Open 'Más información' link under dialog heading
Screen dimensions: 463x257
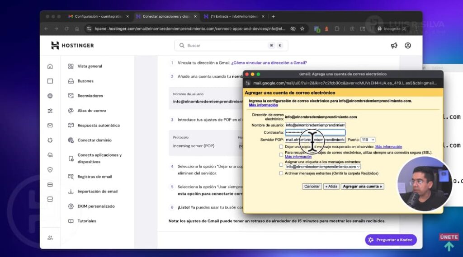[x=264, y=105]
